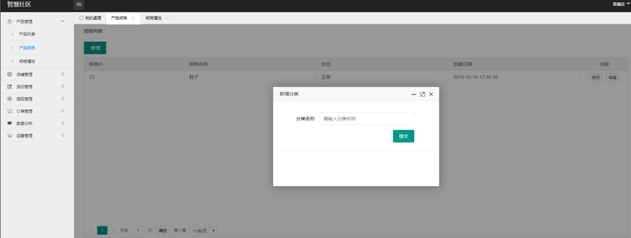
Task: Click the 产品管理 document icon
Action: pyautogui.click(x=9, y=22)
